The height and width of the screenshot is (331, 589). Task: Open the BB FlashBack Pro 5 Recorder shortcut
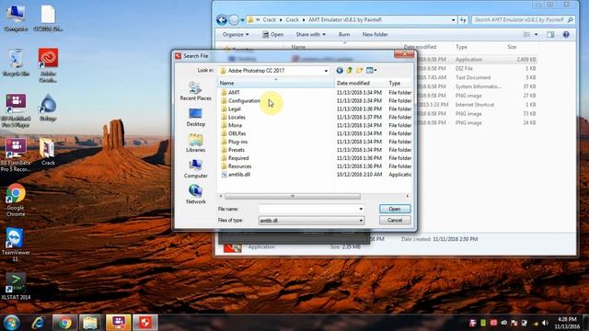point(16,155)
